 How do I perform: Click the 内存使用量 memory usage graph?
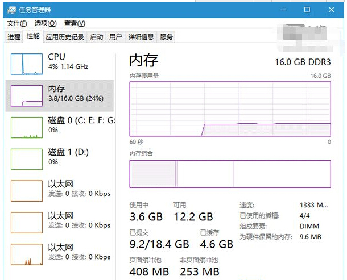(230, 109)
